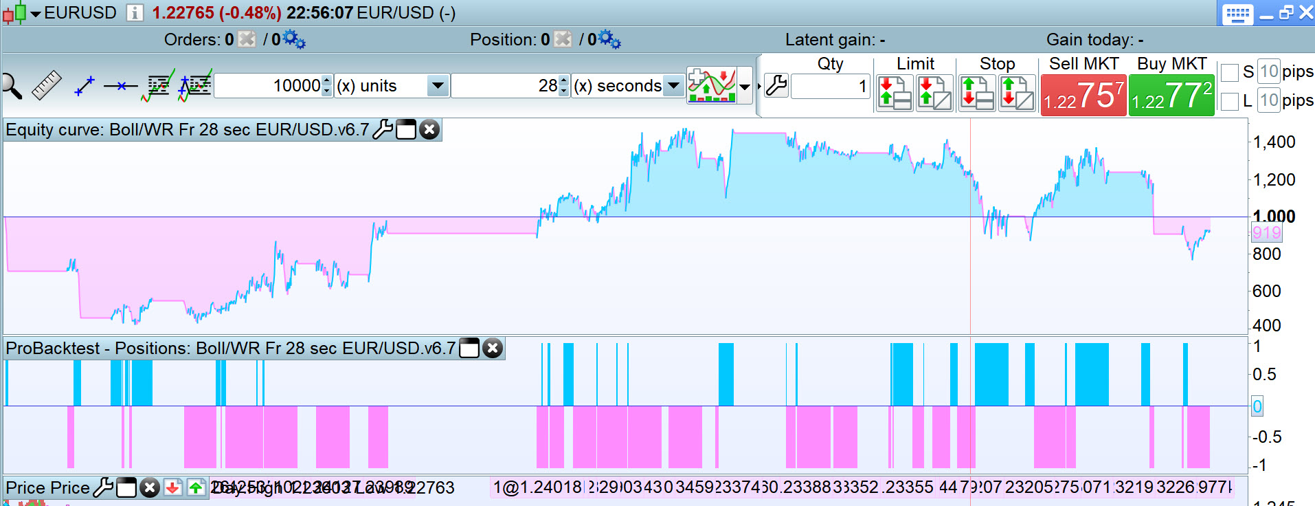Select the ruler measurement tool

[x=47, y=86]
